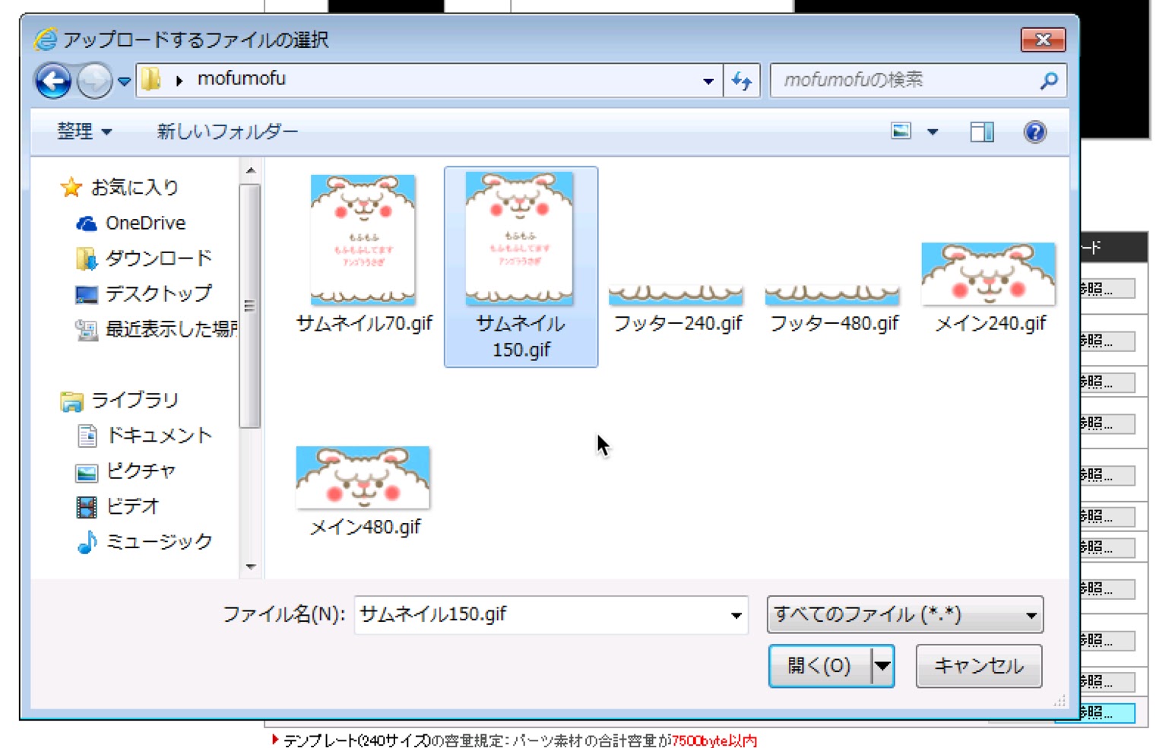
Task: Click the change view icon
Action: click(901, 132)
